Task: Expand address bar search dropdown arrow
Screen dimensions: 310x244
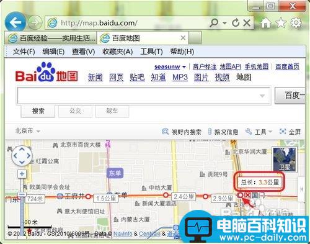Action: (x=224, y=23)
